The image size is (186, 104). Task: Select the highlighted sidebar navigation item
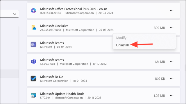(9, 74)
